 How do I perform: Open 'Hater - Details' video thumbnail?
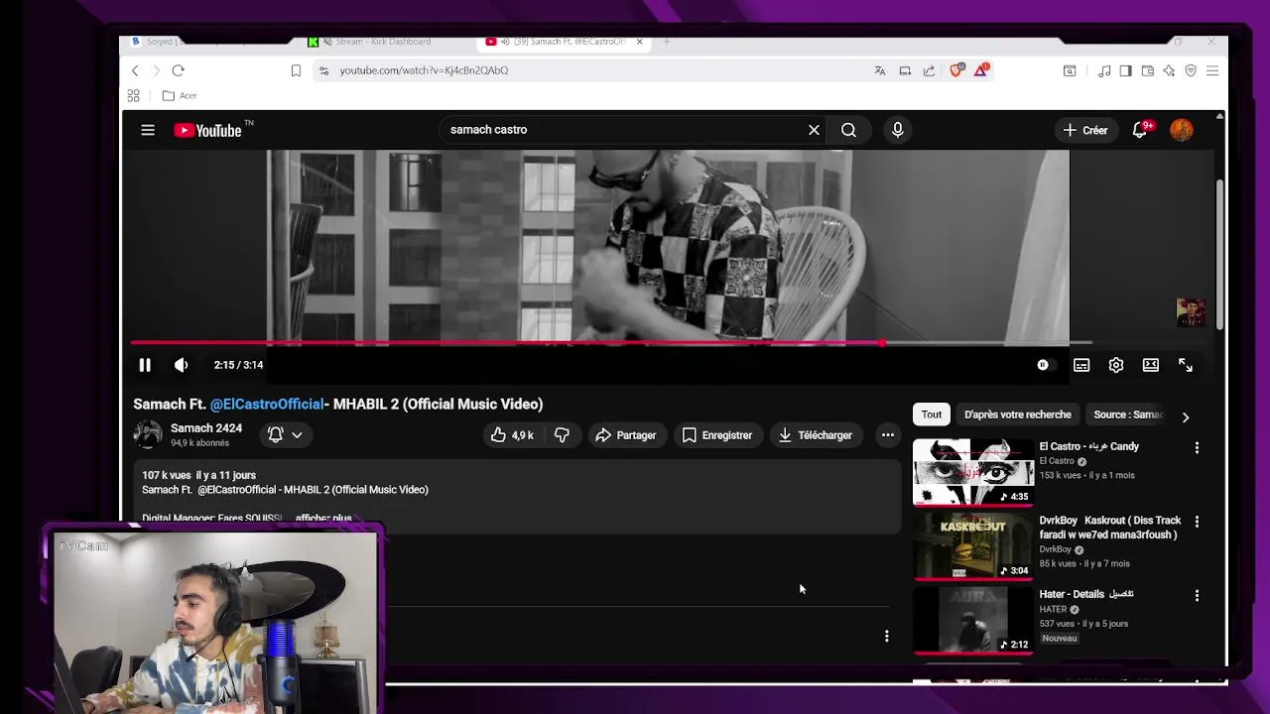coord(973,620)
